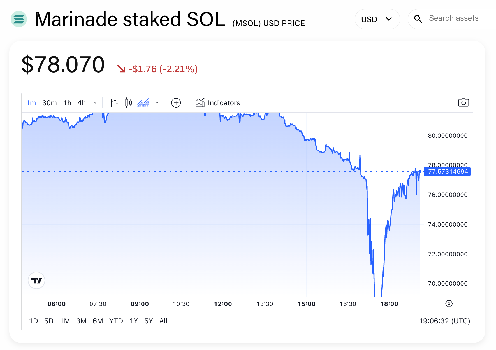Click the TradingView logo on the chart
The width and height of the screenshot is (496, 350).
36,280
